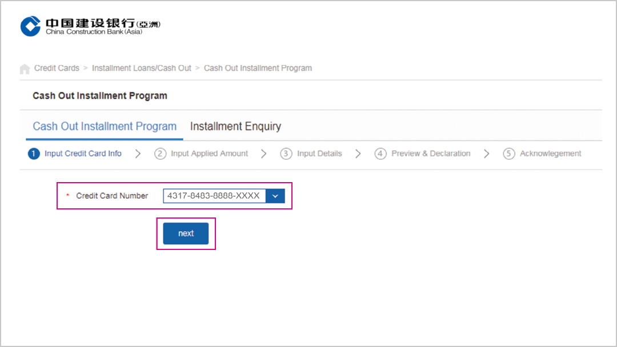Click the Acknowlegement step label
The height and width of the screenshot is (347, 617).
pyautogui.click(x=551, y=154)
